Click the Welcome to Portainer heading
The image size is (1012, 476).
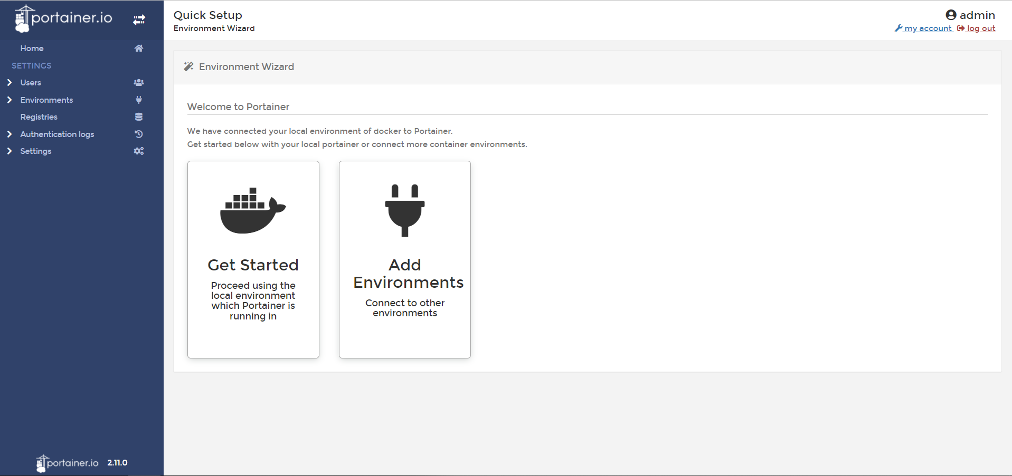238,106
